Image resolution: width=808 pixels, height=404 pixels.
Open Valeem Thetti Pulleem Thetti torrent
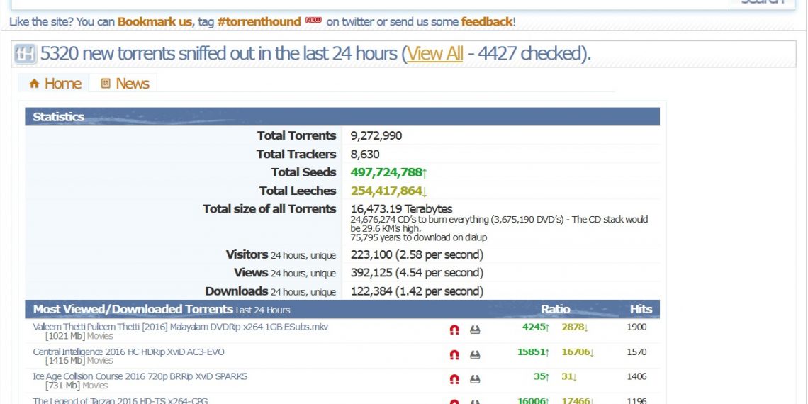pyautogui.click(x=180, y=327)
